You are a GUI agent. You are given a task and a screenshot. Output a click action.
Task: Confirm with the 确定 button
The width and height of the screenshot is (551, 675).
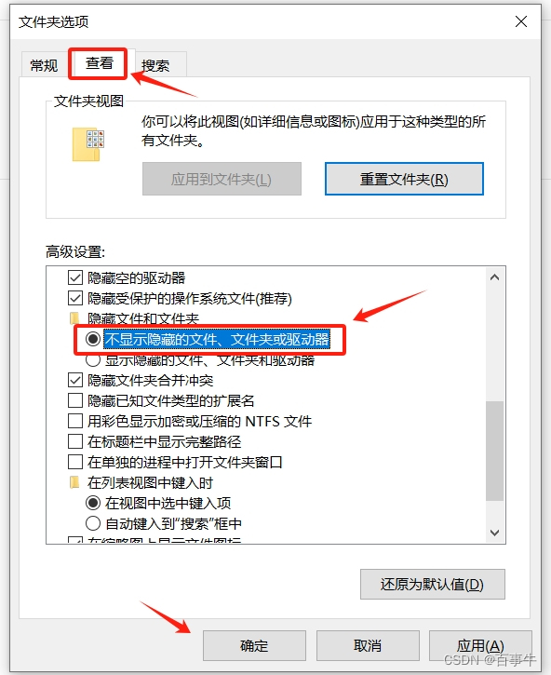coord(254,645)
